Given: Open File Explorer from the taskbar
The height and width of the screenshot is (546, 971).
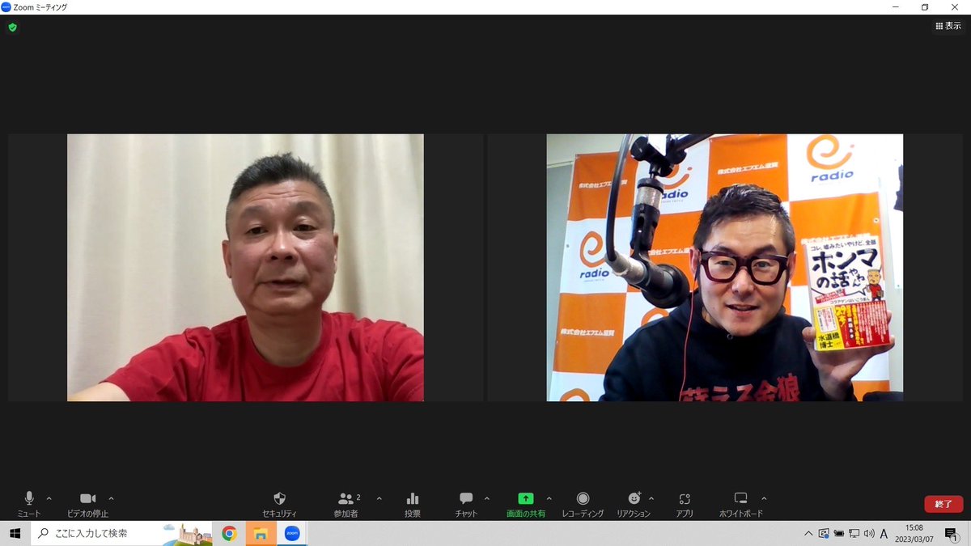Looking at the screenshot, I should (x=261, y=533).
